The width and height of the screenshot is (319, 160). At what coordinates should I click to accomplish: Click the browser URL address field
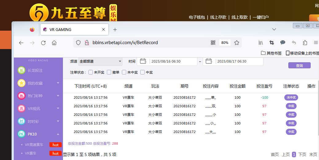[147, 43]
